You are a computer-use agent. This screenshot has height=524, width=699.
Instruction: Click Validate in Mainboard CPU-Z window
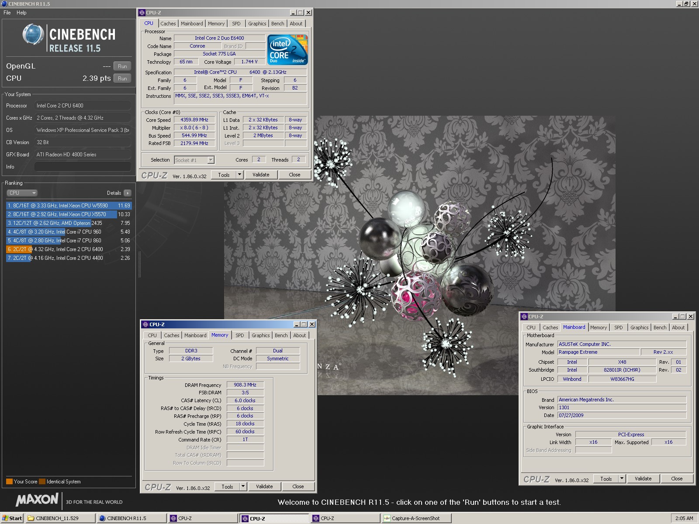click(x=643, y=479)
